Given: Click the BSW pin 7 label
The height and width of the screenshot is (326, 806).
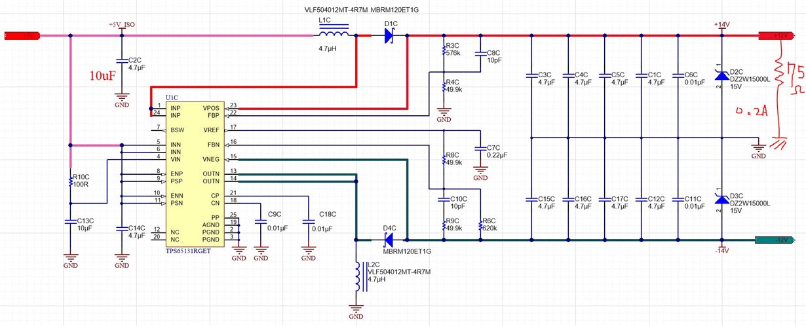Looking at the screenshot, I should 178,130.
